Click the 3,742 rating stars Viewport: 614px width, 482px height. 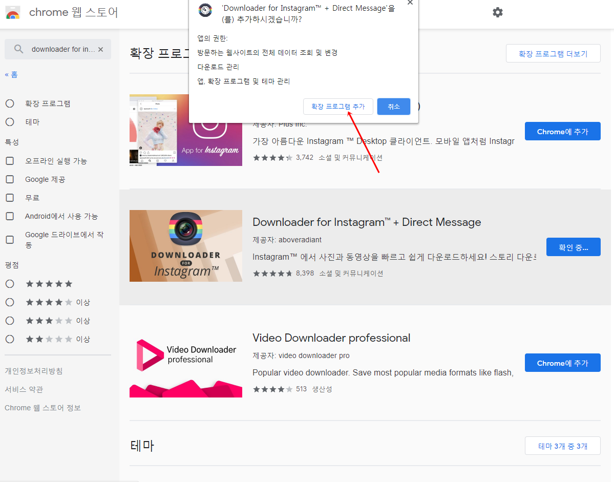click(x=272, y=158)
